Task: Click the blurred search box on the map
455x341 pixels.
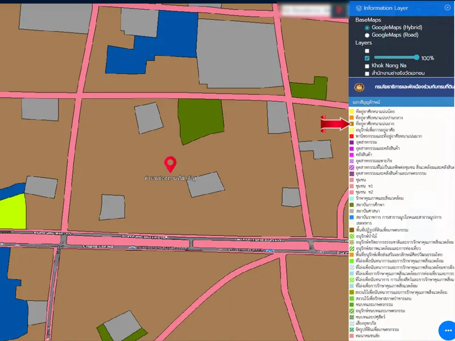Action: point(305,10)
